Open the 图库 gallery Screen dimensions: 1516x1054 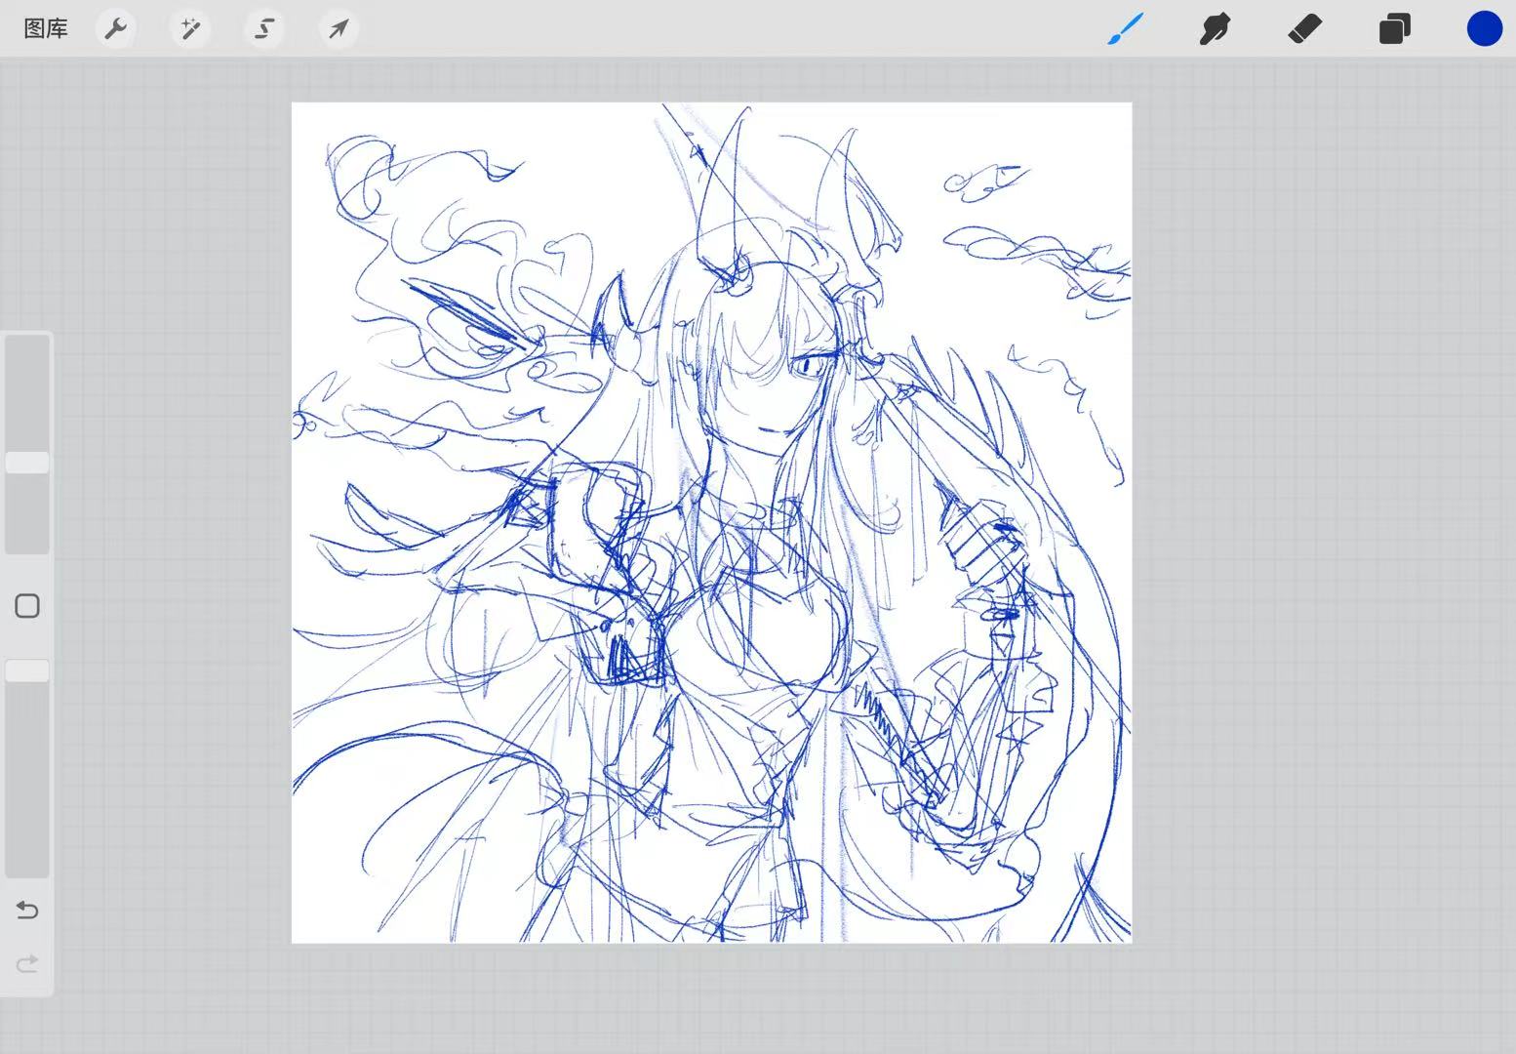click(46, 29)
